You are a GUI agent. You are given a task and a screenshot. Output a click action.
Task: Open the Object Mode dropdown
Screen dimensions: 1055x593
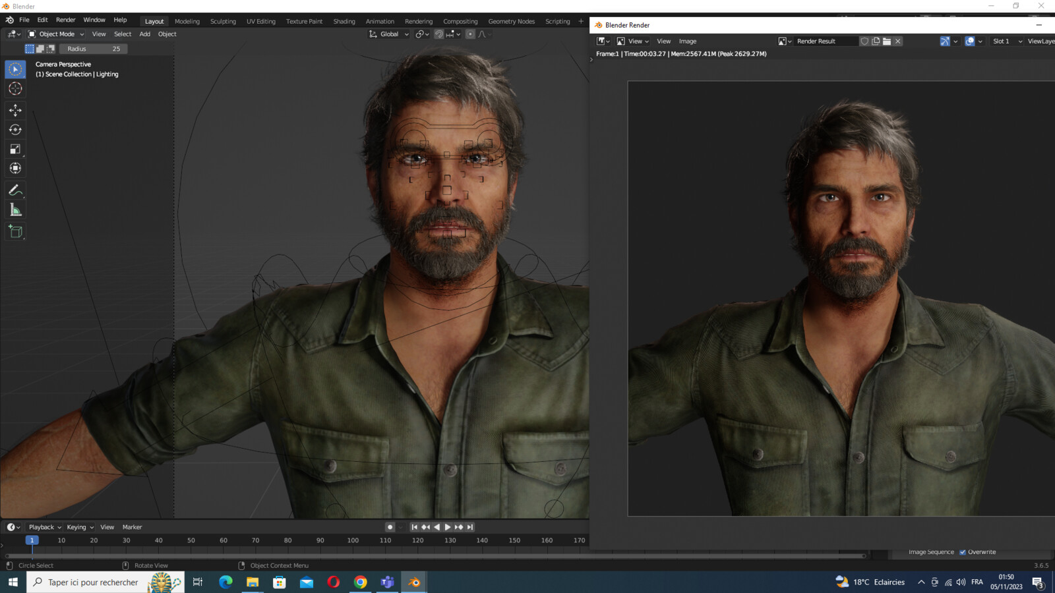coord(56,34)
